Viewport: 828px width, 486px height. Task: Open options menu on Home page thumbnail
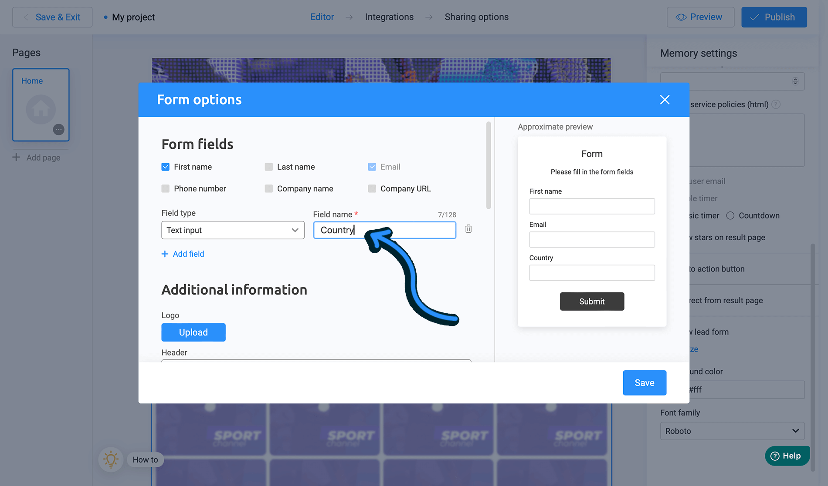(x=58, y=129)
